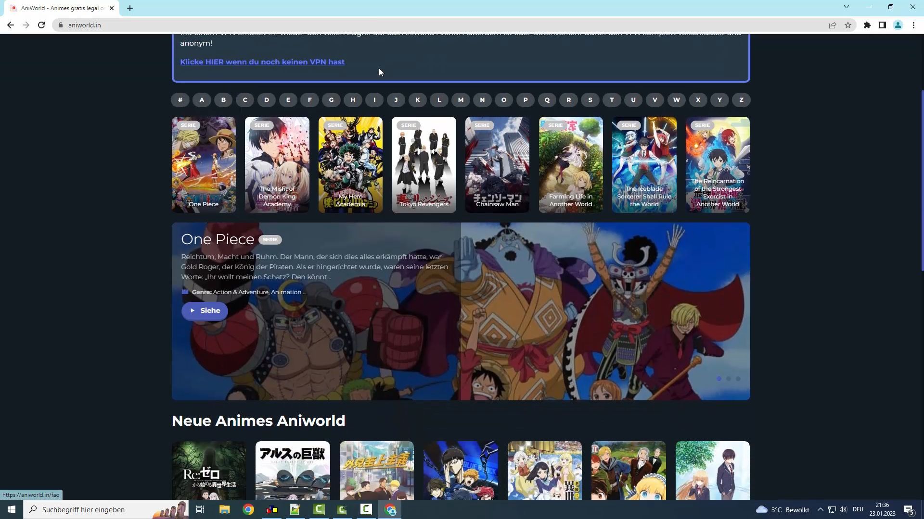Choose letter M in alphabet filter
The height and width of the screenshot is (519, 924).
461,100
